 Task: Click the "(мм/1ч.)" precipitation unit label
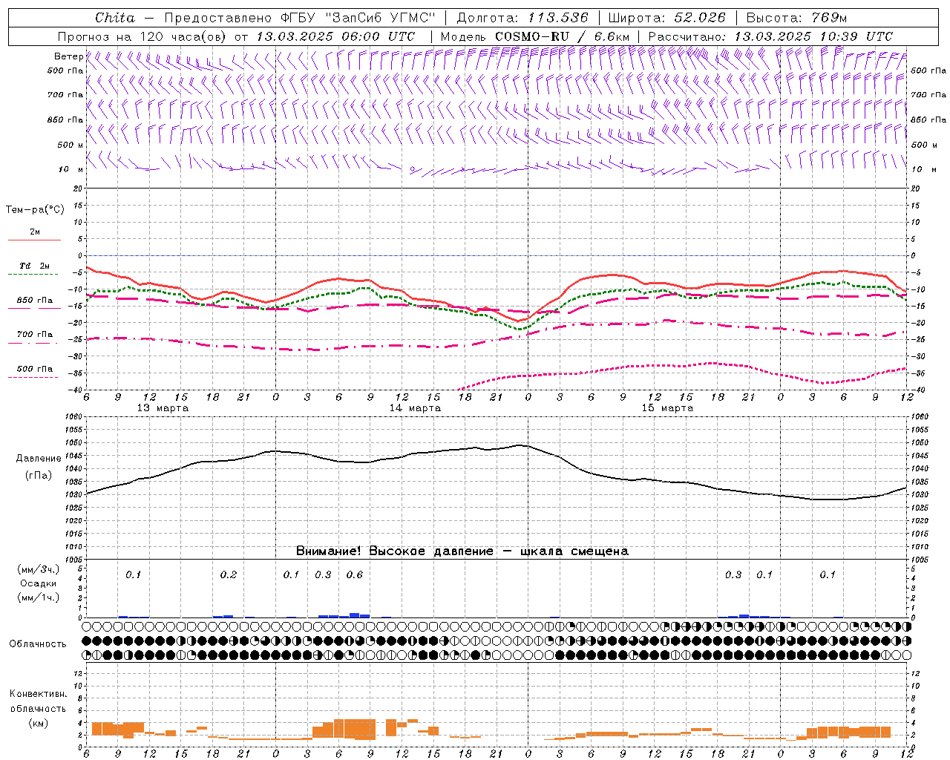(38, 597)
